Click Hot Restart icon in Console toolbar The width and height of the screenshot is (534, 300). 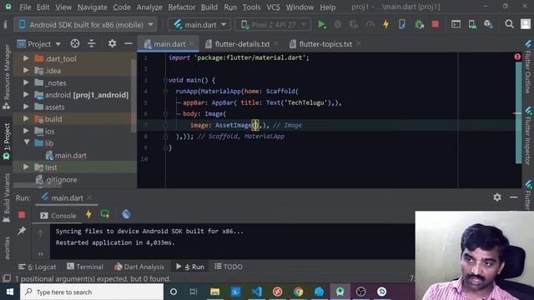105,214
